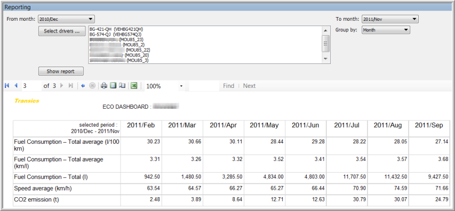Image resolution: width=455 pixels, height=211 pixels.
Task: Select the driver entry MOU85_20
Action: pos(119,55)
